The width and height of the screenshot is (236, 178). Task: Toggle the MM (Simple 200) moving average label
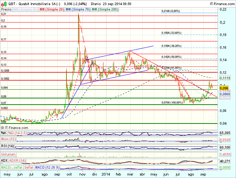pyautogui.click(x=105, y=9)
